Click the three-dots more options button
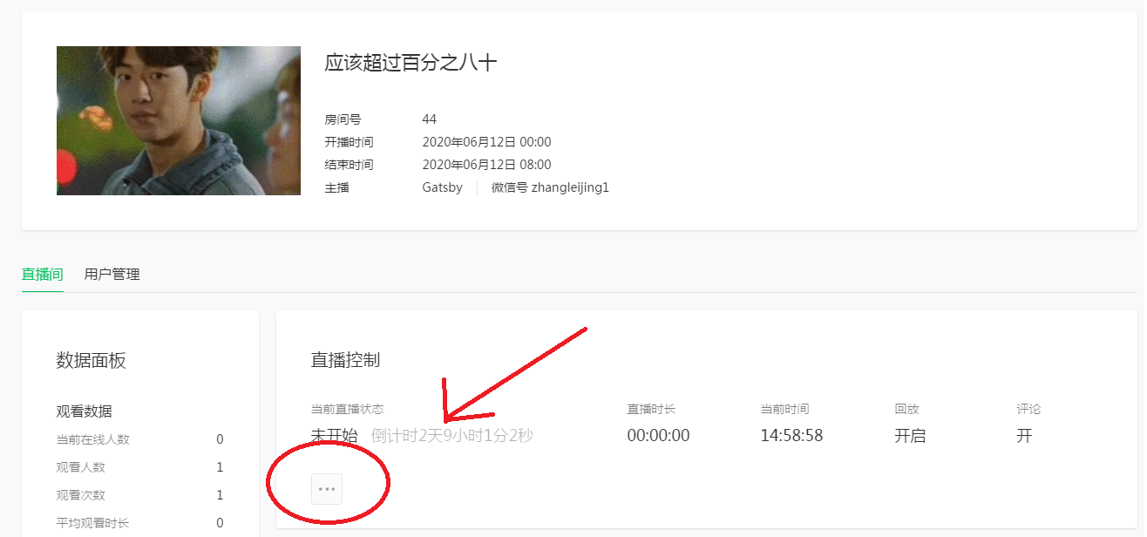 (327, 489)
